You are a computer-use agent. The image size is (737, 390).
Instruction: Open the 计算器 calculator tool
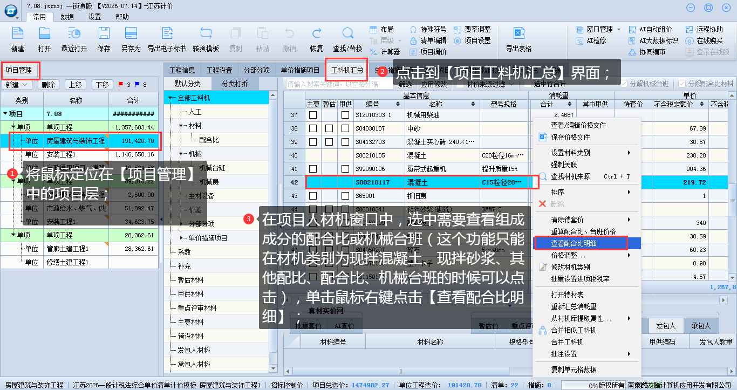(x=374, y=52)
